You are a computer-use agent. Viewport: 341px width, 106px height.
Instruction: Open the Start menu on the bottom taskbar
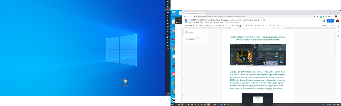pos(172,105)
